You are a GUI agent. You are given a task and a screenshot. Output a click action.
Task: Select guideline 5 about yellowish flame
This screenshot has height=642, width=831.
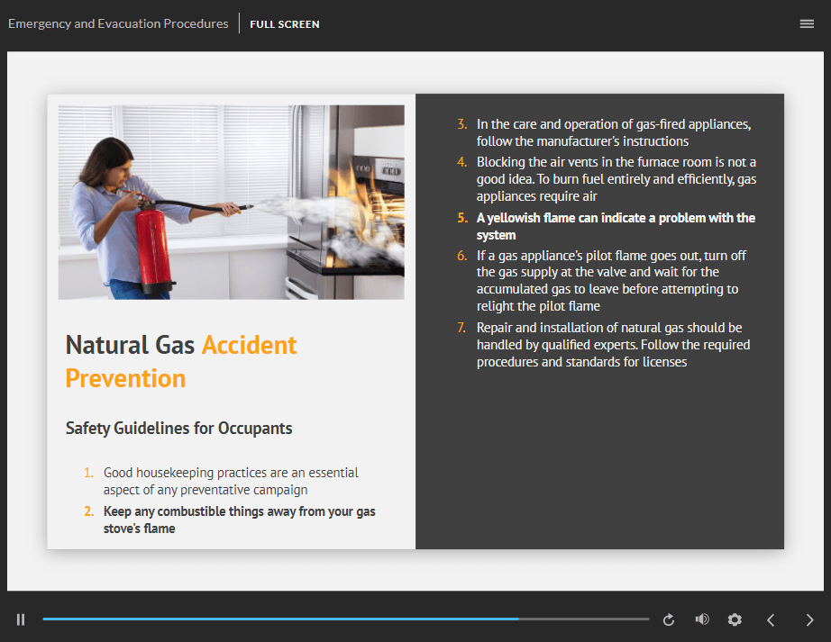(x=607, y=226)
